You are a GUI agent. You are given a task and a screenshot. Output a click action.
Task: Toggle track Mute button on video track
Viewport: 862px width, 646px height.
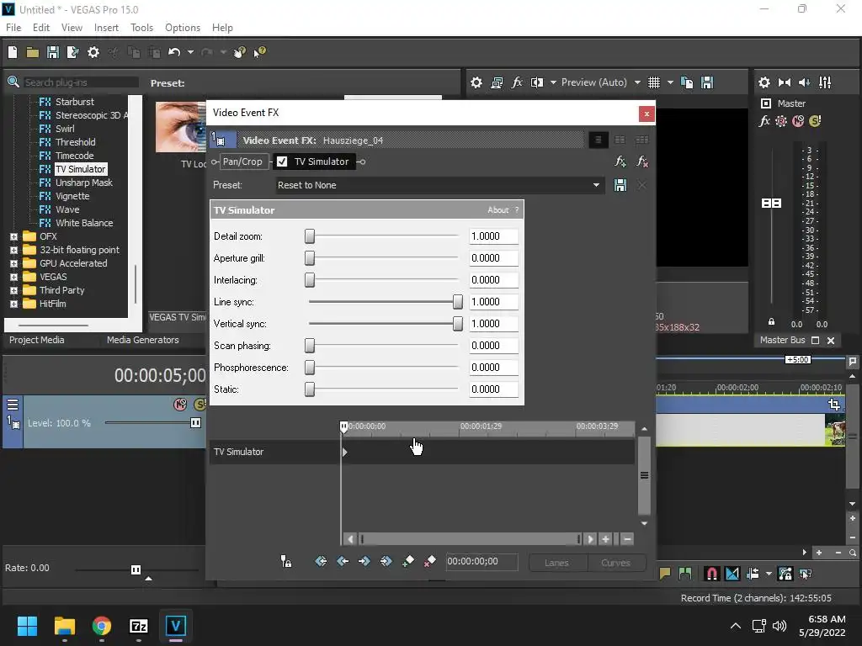click(x=180, y=405)
